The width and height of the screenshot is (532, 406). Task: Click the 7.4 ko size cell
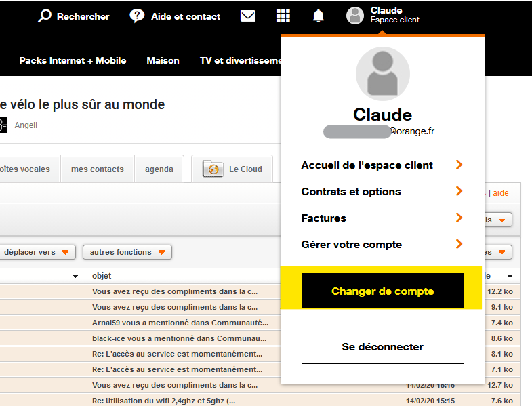coord(502,323)
